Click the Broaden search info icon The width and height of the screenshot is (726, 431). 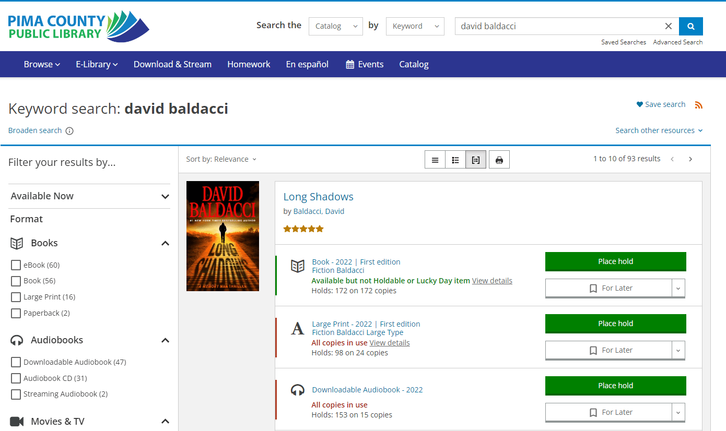(69, 131)
